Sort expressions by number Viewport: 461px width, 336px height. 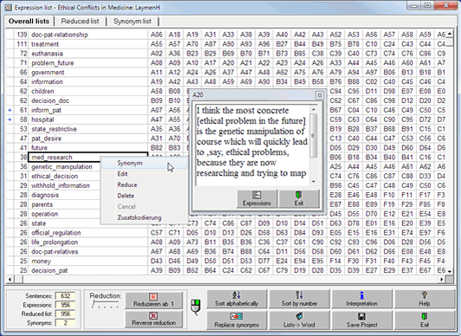[x=299, y=299]
